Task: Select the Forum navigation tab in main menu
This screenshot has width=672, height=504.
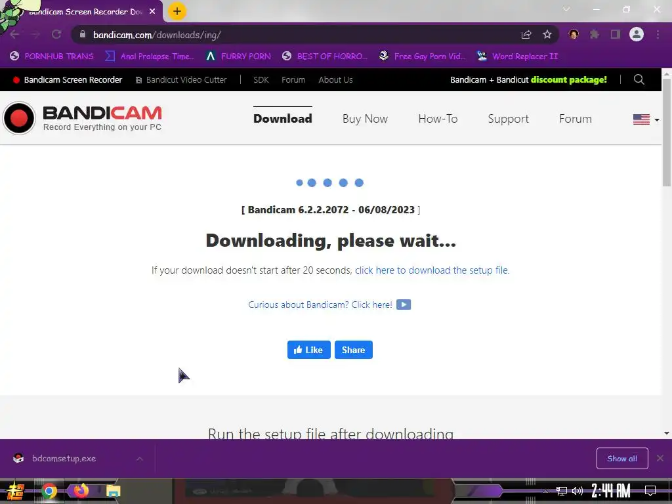Action: (x=575, y=119)
